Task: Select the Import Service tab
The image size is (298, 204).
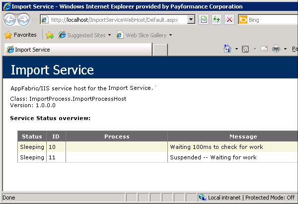Action: (x=77, y=50)
